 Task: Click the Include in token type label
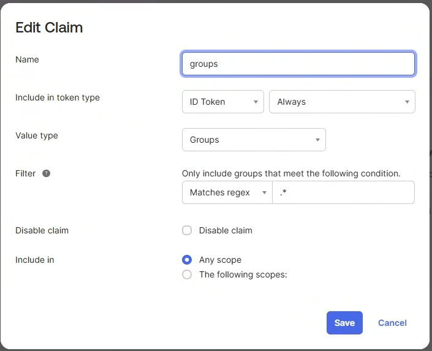(x=58, y=98)
